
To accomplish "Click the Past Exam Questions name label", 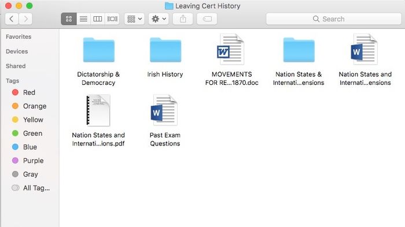I will pyautogui.click(x=165, y=139).
